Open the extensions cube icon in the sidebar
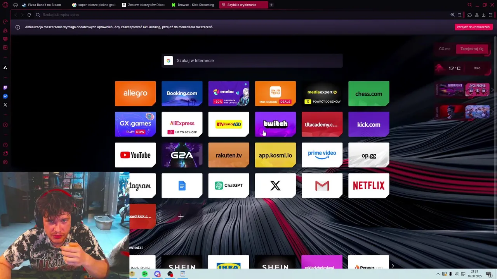The width and height of the screenshot is (497, 279). point(5,153)
